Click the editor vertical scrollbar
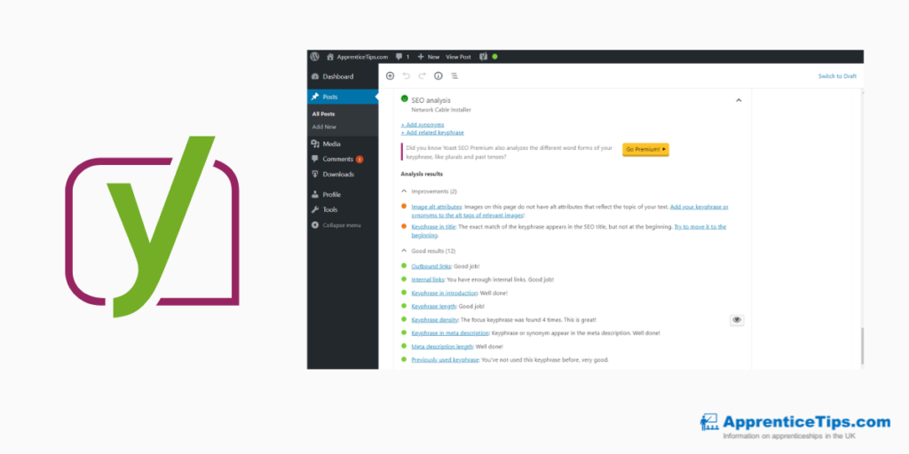The width and height of the screenshot is (909, 454). pyautogui.click(x=862, y=347)
